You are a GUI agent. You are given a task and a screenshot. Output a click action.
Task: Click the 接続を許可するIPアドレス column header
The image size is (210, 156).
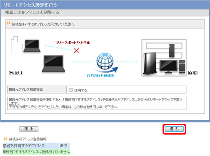(24, 146)
